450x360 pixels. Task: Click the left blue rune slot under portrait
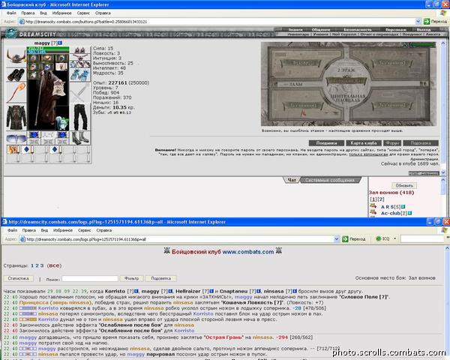click(34, 135)
